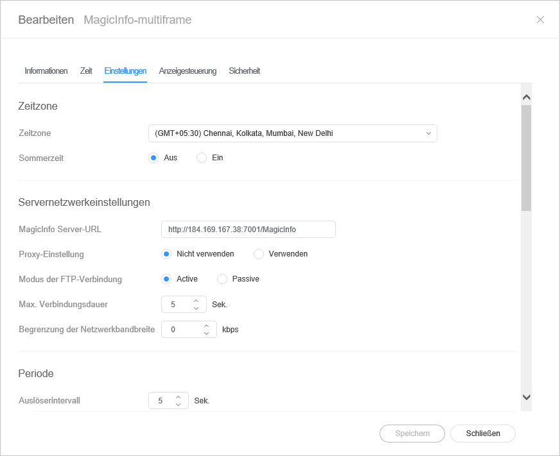Select Active FTP connection mode
560x456 pixels.
coord(166,279)
